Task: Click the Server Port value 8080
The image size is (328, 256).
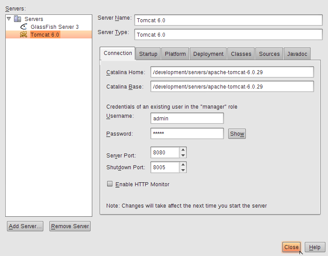Action: tap(165, 153)
